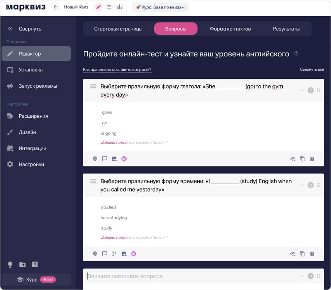The height and width of the screenshot is (290, 331).
Task: Collapse the first question using its chevron
Action: [302, 90]
